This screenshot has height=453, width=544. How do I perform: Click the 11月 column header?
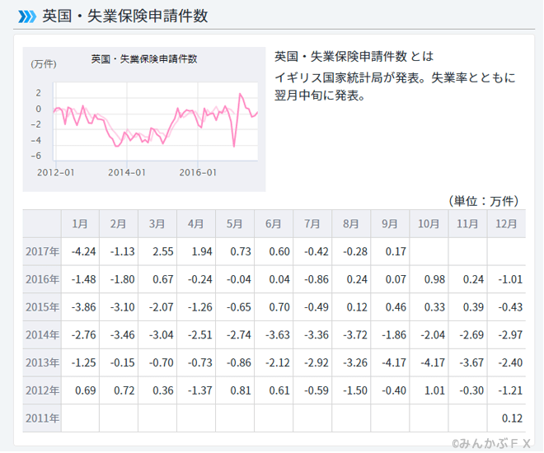[x=467, y=223]
